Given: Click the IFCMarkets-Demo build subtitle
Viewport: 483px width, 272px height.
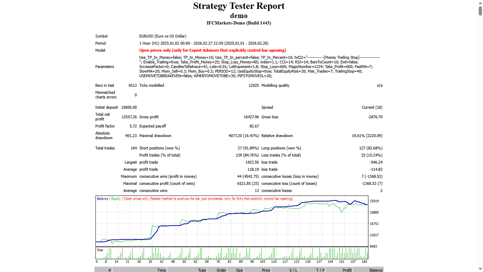Looking at the screenshot, I should coord(239,23).
